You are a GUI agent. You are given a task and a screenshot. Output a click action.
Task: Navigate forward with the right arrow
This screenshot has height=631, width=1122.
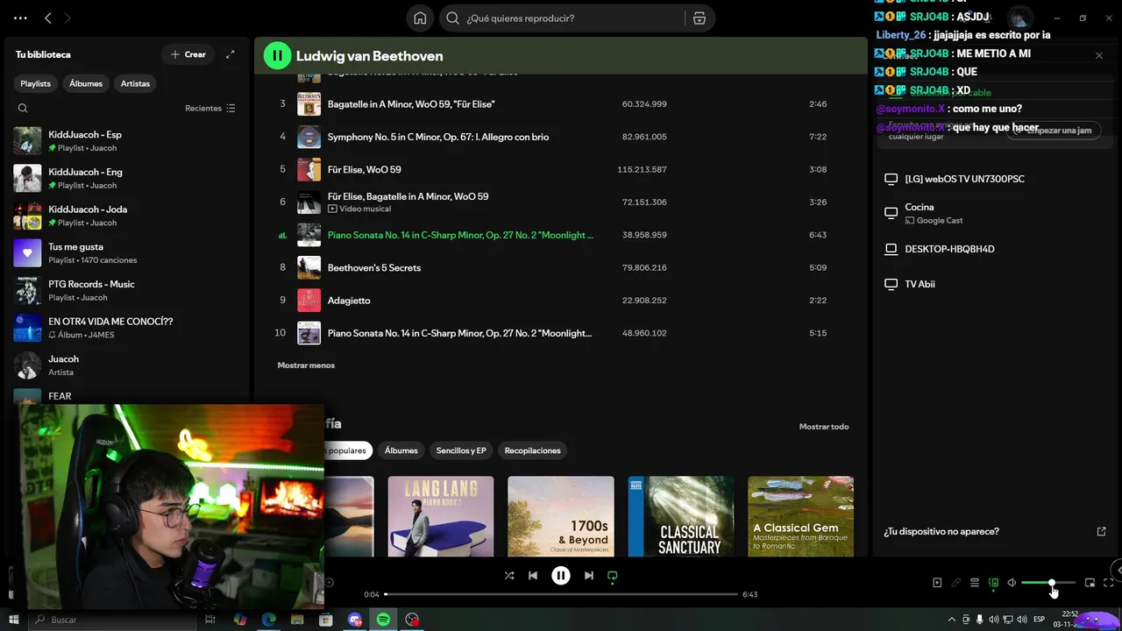[x=67, y=18]
